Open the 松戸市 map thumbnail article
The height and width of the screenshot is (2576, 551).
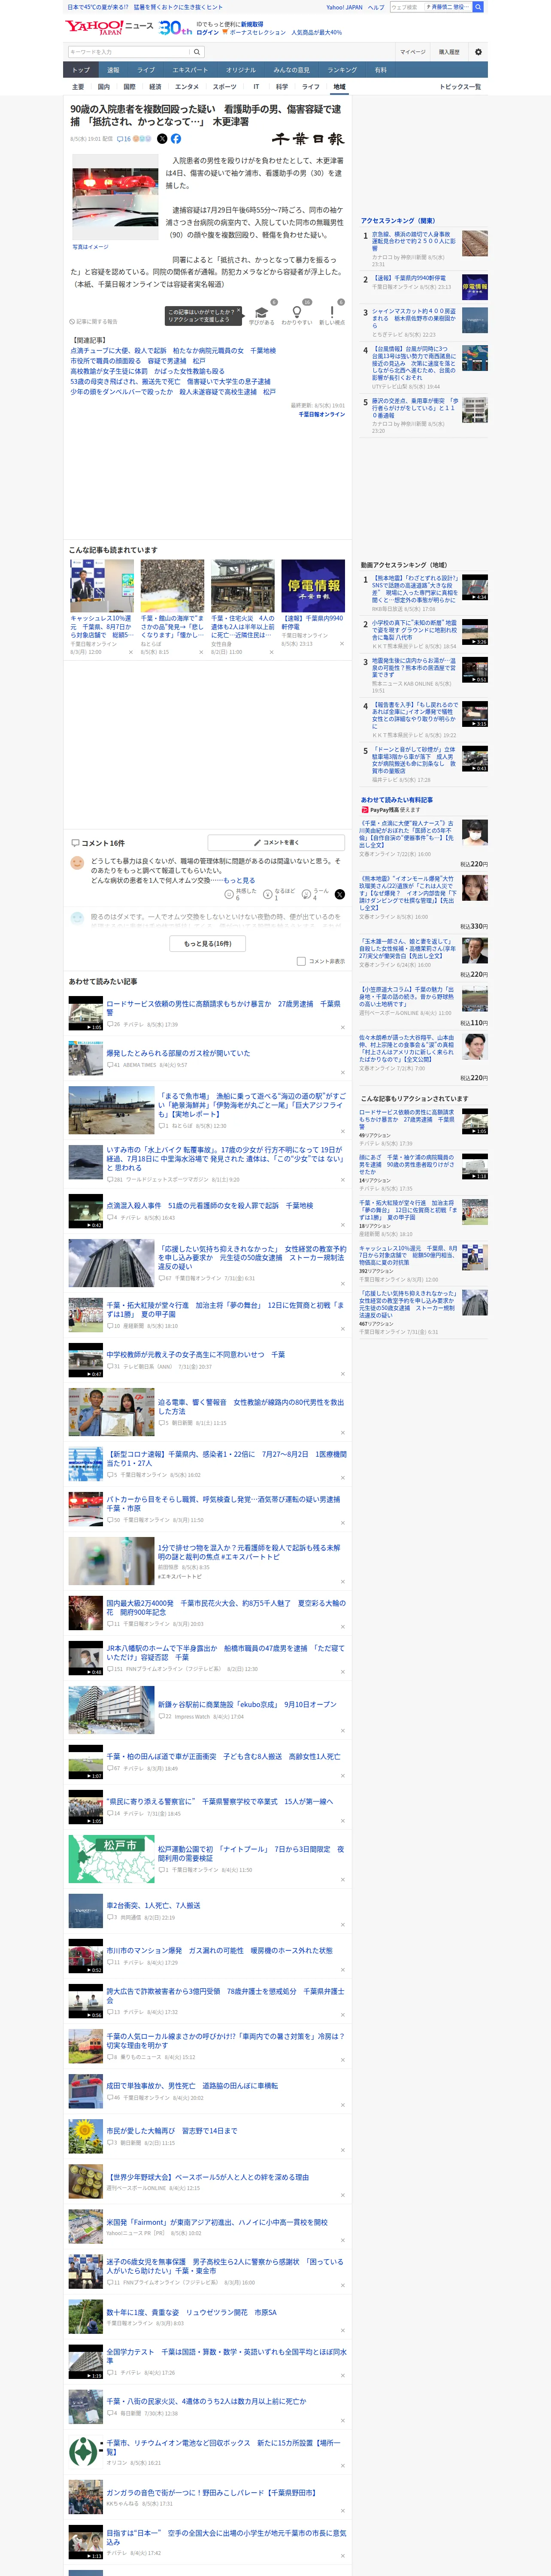coord(112,1860)
